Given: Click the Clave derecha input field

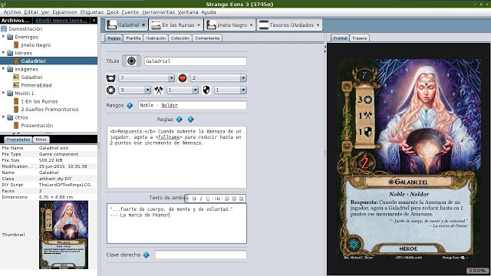Looking at the screenshot, I should point(201,255).
